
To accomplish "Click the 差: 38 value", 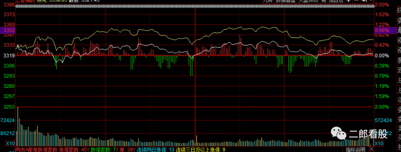I will click(x=127, y=149).
